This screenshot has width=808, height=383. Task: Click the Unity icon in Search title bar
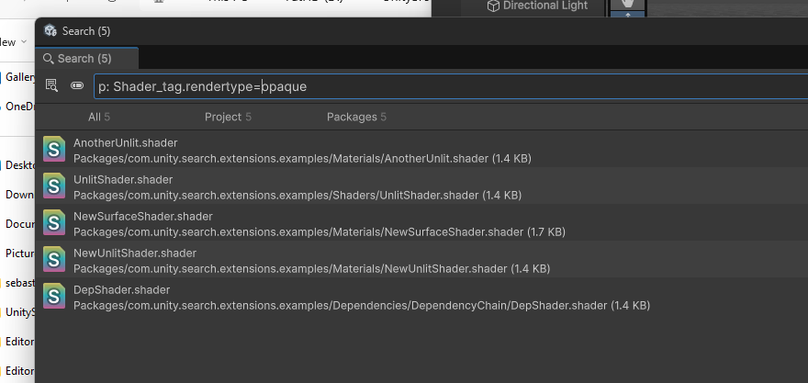[50, 31]
